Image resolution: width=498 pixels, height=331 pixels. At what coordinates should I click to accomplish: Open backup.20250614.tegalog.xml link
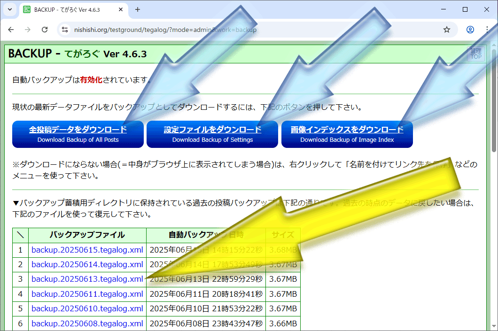click(87, 264)
